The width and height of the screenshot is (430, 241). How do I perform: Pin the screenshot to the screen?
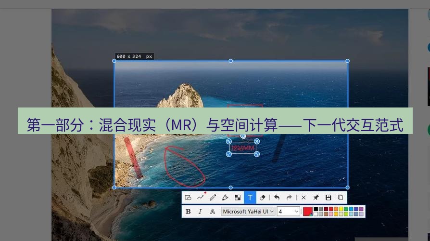pyautogui.click(x=316, y=198)
